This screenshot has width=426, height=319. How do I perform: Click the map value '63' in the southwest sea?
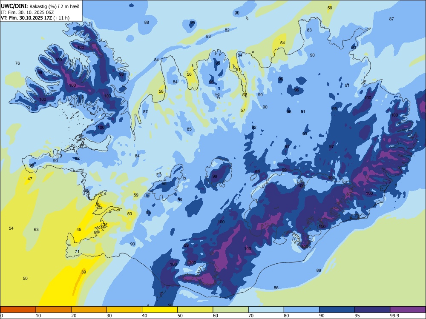click(x=36, y=230)
